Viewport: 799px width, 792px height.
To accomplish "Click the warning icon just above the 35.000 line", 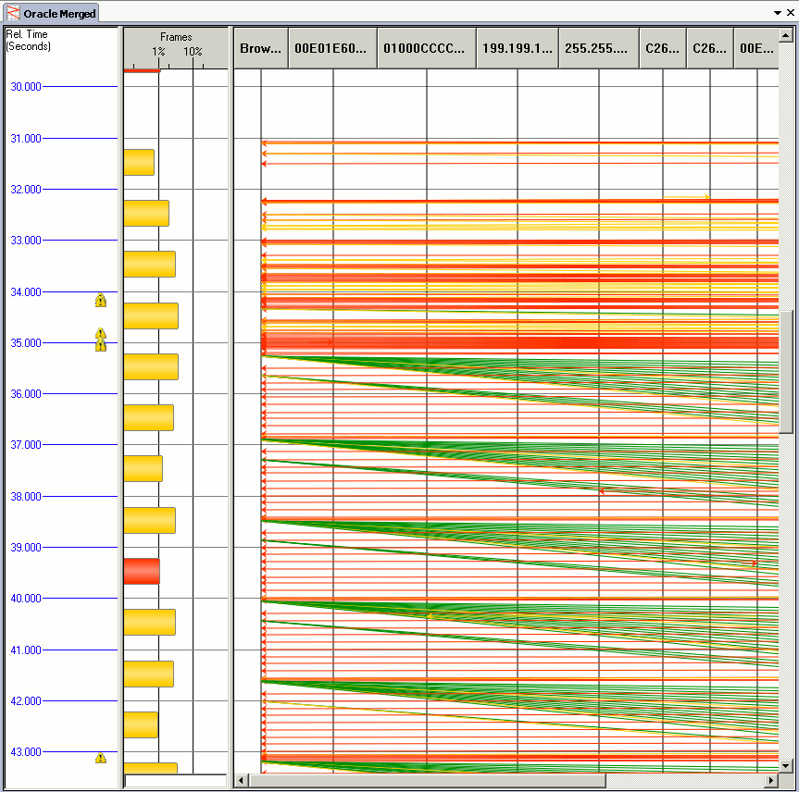I will click(101, 334).
